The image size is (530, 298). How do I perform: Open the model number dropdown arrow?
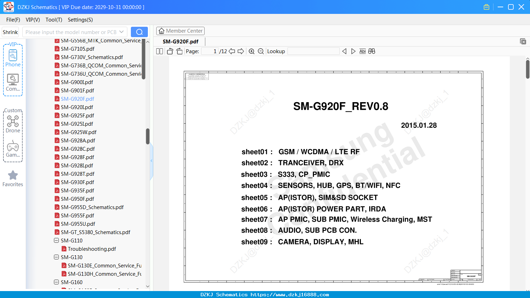pos(121,32)
